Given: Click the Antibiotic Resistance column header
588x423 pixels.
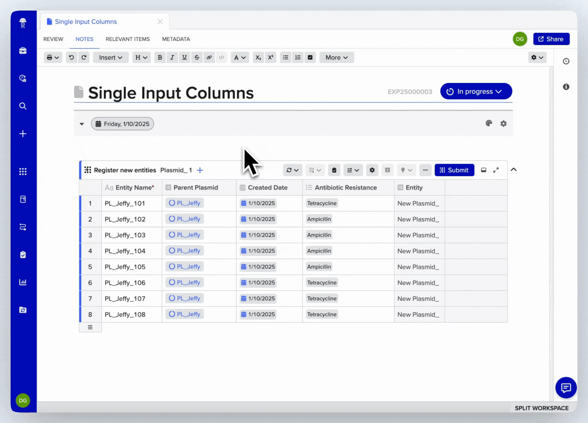Looking at the screenshot, I should tap(348, 188).
